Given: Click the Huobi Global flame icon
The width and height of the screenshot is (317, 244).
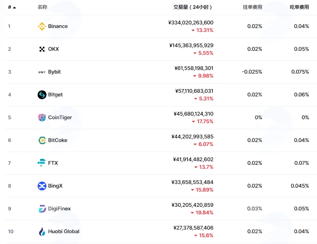Looking at the screenshot, I should tap(42, 232).
